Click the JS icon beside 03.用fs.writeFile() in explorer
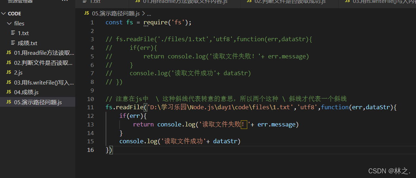This screenshot has height=178, width=416. point(9,82)
